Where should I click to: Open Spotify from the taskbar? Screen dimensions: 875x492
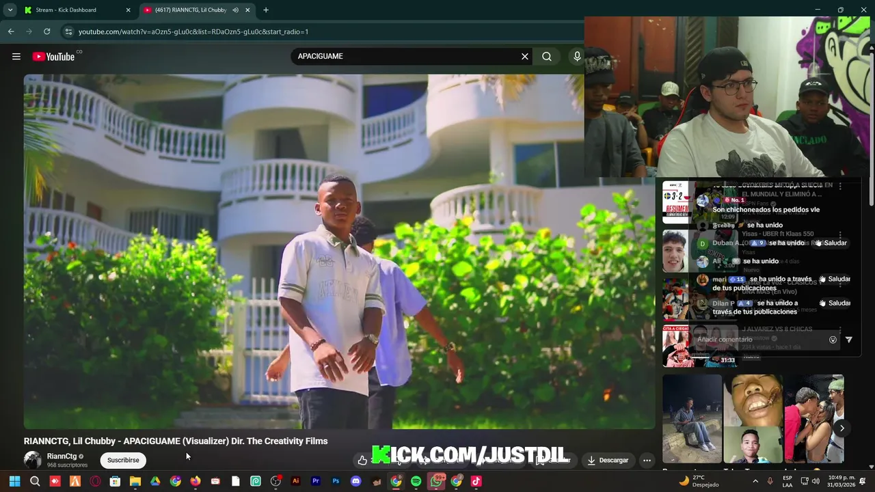pos(416,481)
